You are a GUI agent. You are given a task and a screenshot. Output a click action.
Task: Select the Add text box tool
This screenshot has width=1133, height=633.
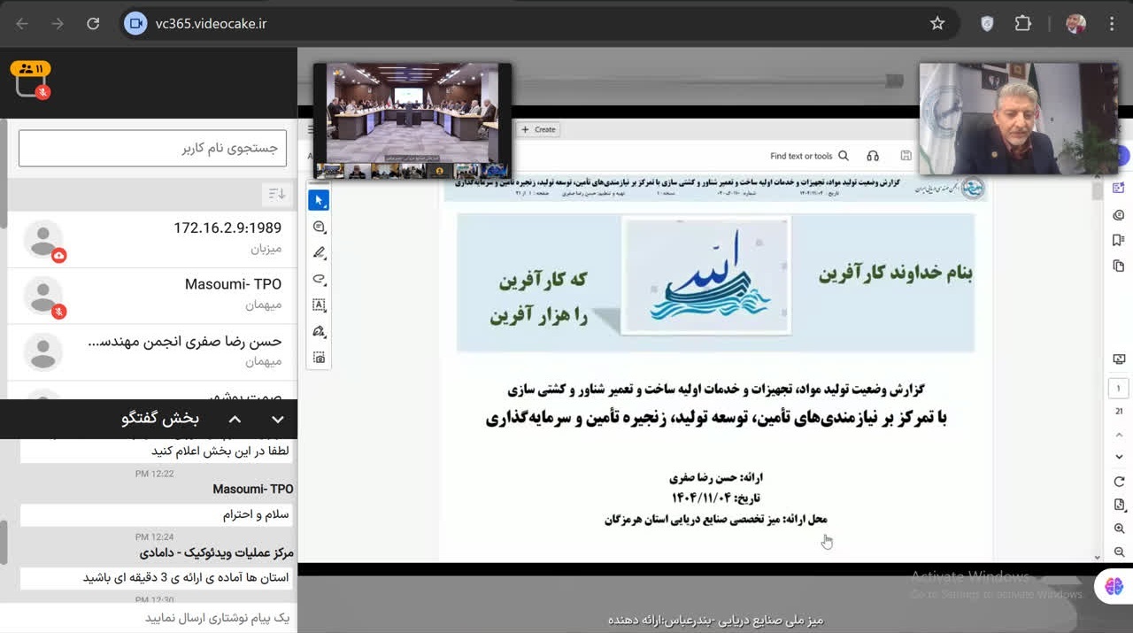point(319,305)
